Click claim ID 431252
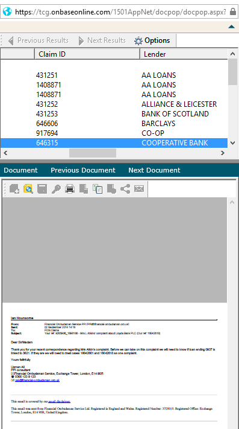Image resolution: width=239 pixels, height=429 pixels. pos(47,104)
